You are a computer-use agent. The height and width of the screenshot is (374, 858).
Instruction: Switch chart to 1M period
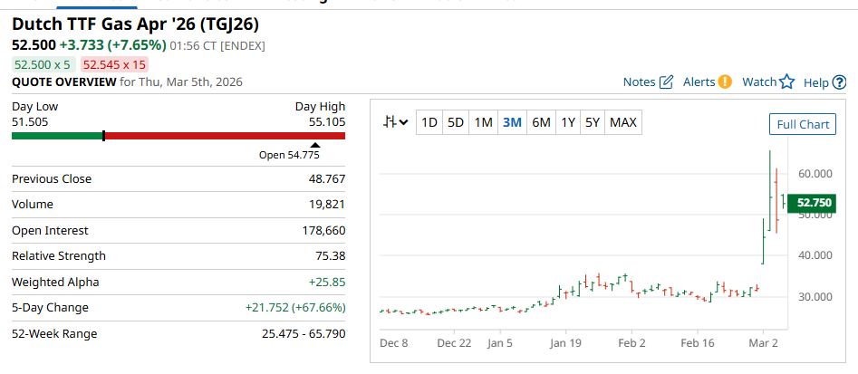click(483, 122)
